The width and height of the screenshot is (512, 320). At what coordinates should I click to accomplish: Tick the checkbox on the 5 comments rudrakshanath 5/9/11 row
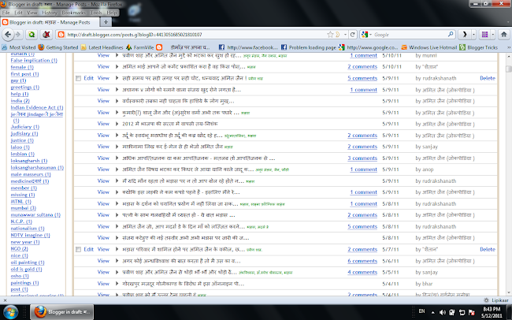[78, 79]
